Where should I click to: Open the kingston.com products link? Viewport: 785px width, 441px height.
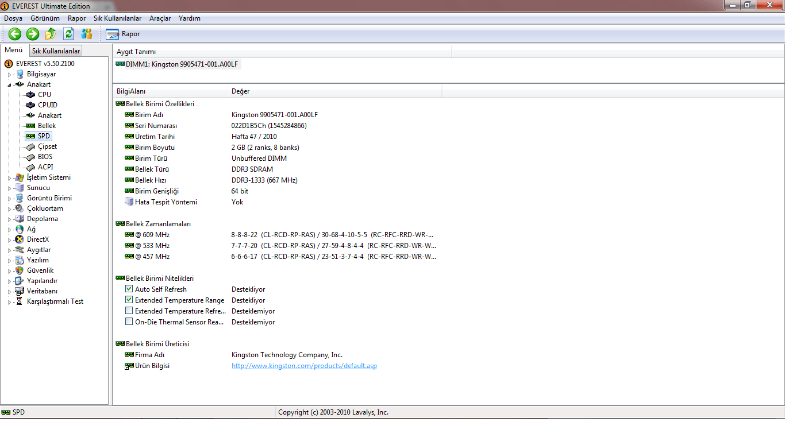point(304,366)
